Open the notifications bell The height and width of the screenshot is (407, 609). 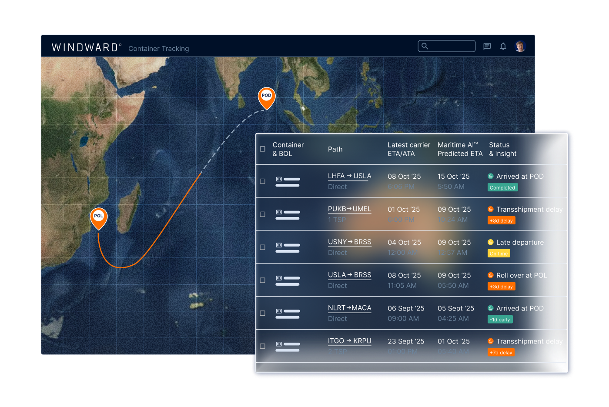tap(503, 46)
